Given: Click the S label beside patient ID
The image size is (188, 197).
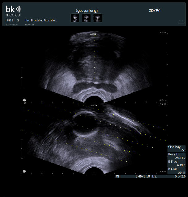Looking at the screenshot, I should (18, 20).
